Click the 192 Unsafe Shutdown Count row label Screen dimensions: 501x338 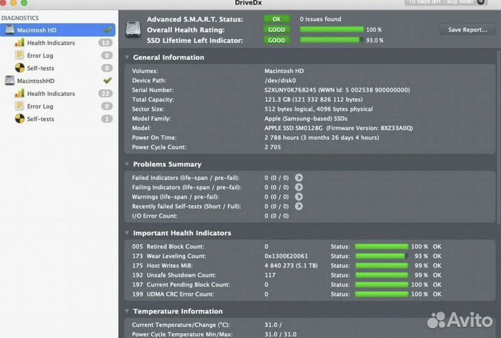(174, 275)
